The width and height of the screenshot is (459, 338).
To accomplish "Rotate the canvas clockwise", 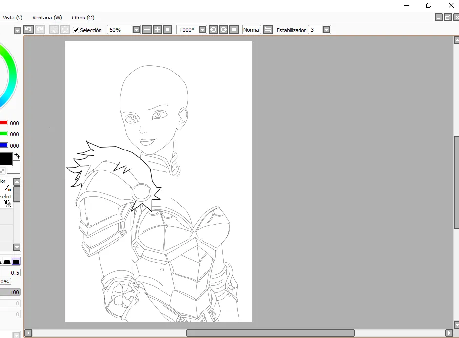I will [x=223, y=30].
